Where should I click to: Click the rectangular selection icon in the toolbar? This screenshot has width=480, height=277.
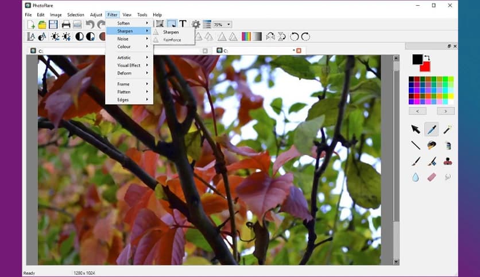click(172, 24)
